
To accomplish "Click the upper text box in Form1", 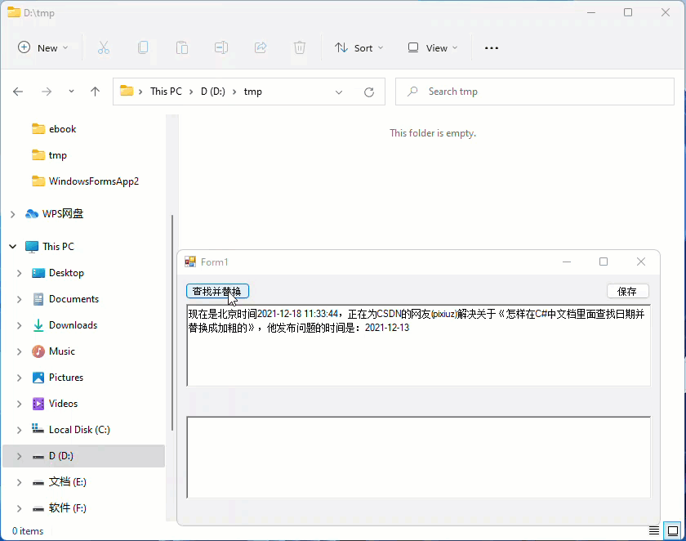I will 419,346.
